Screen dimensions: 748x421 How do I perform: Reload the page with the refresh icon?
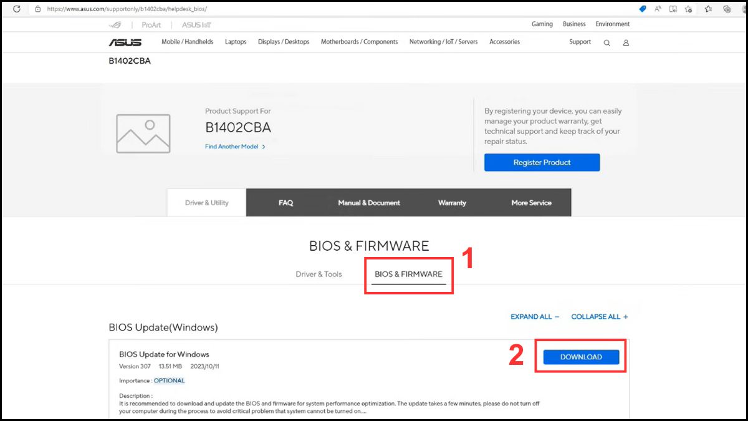[17, 9]
